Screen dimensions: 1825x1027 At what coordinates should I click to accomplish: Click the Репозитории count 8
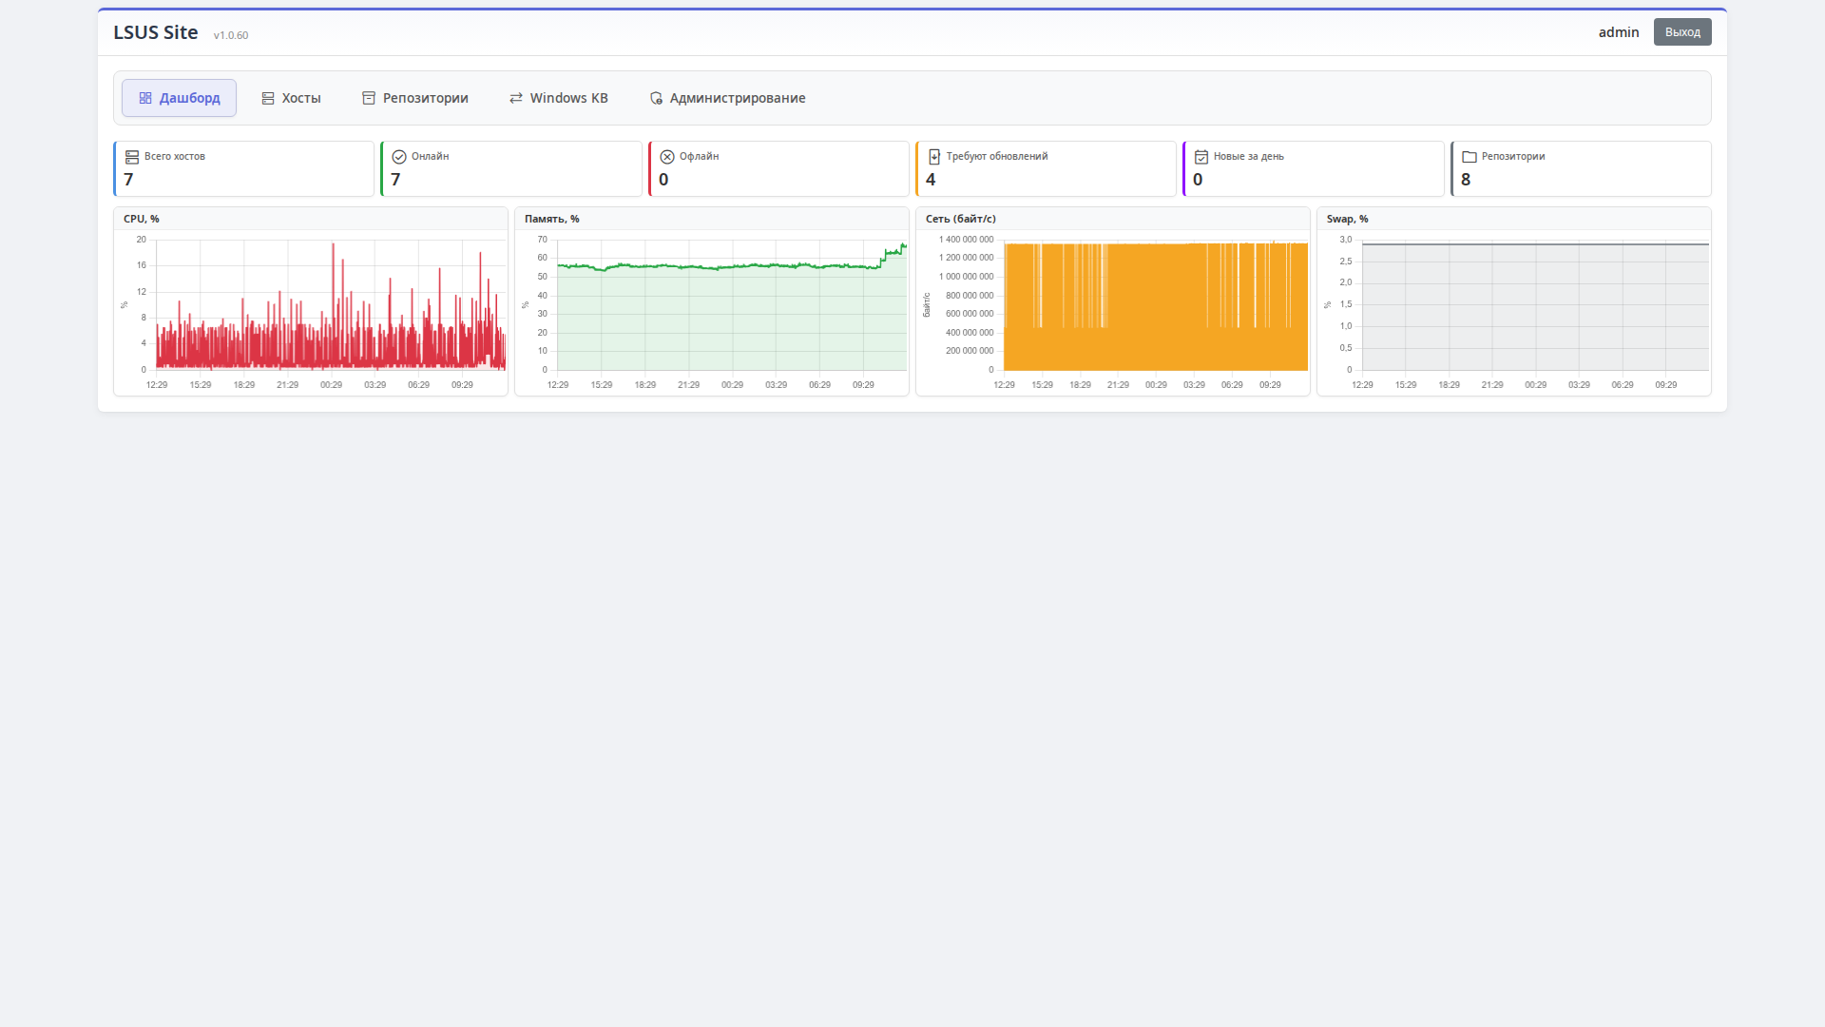(1466, 180)
